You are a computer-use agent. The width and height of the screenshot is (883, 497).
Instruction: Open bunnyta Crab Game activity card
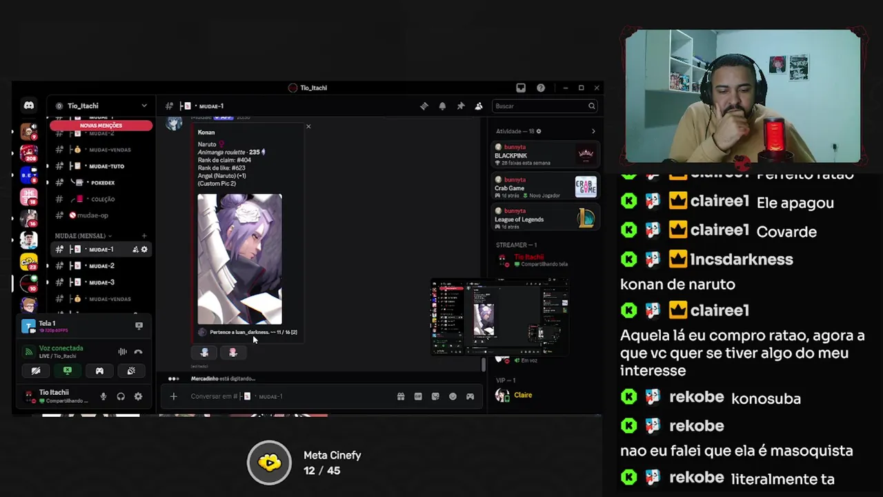tap(545, 186)
